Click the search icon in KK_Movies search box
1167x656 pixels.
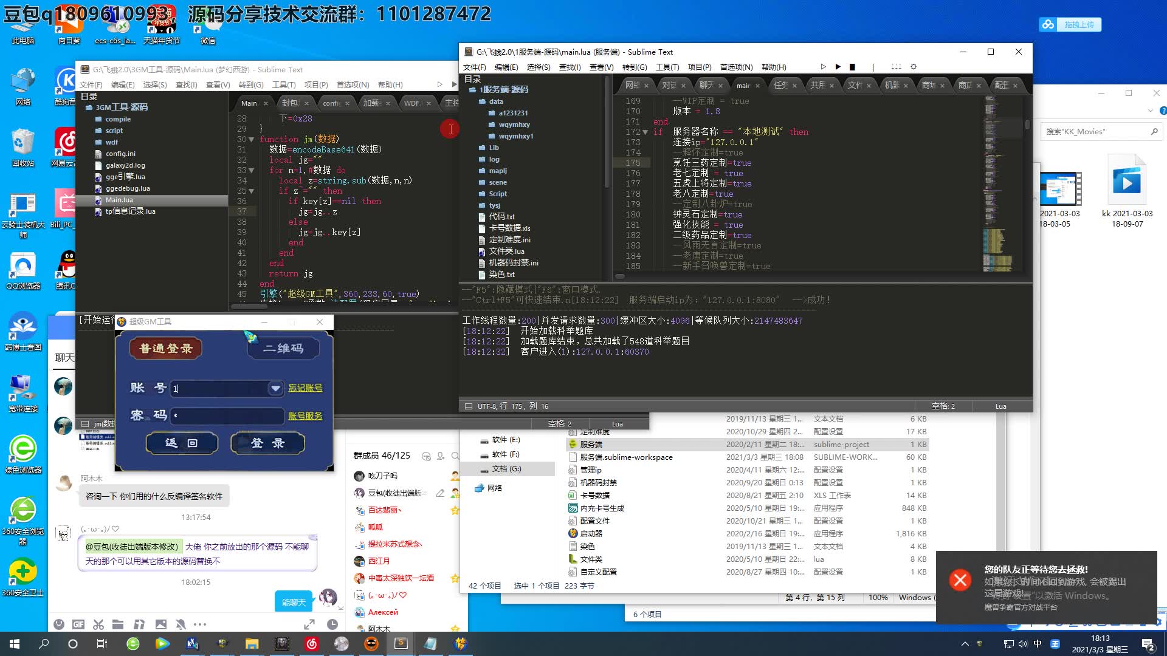pos(1154,131)
